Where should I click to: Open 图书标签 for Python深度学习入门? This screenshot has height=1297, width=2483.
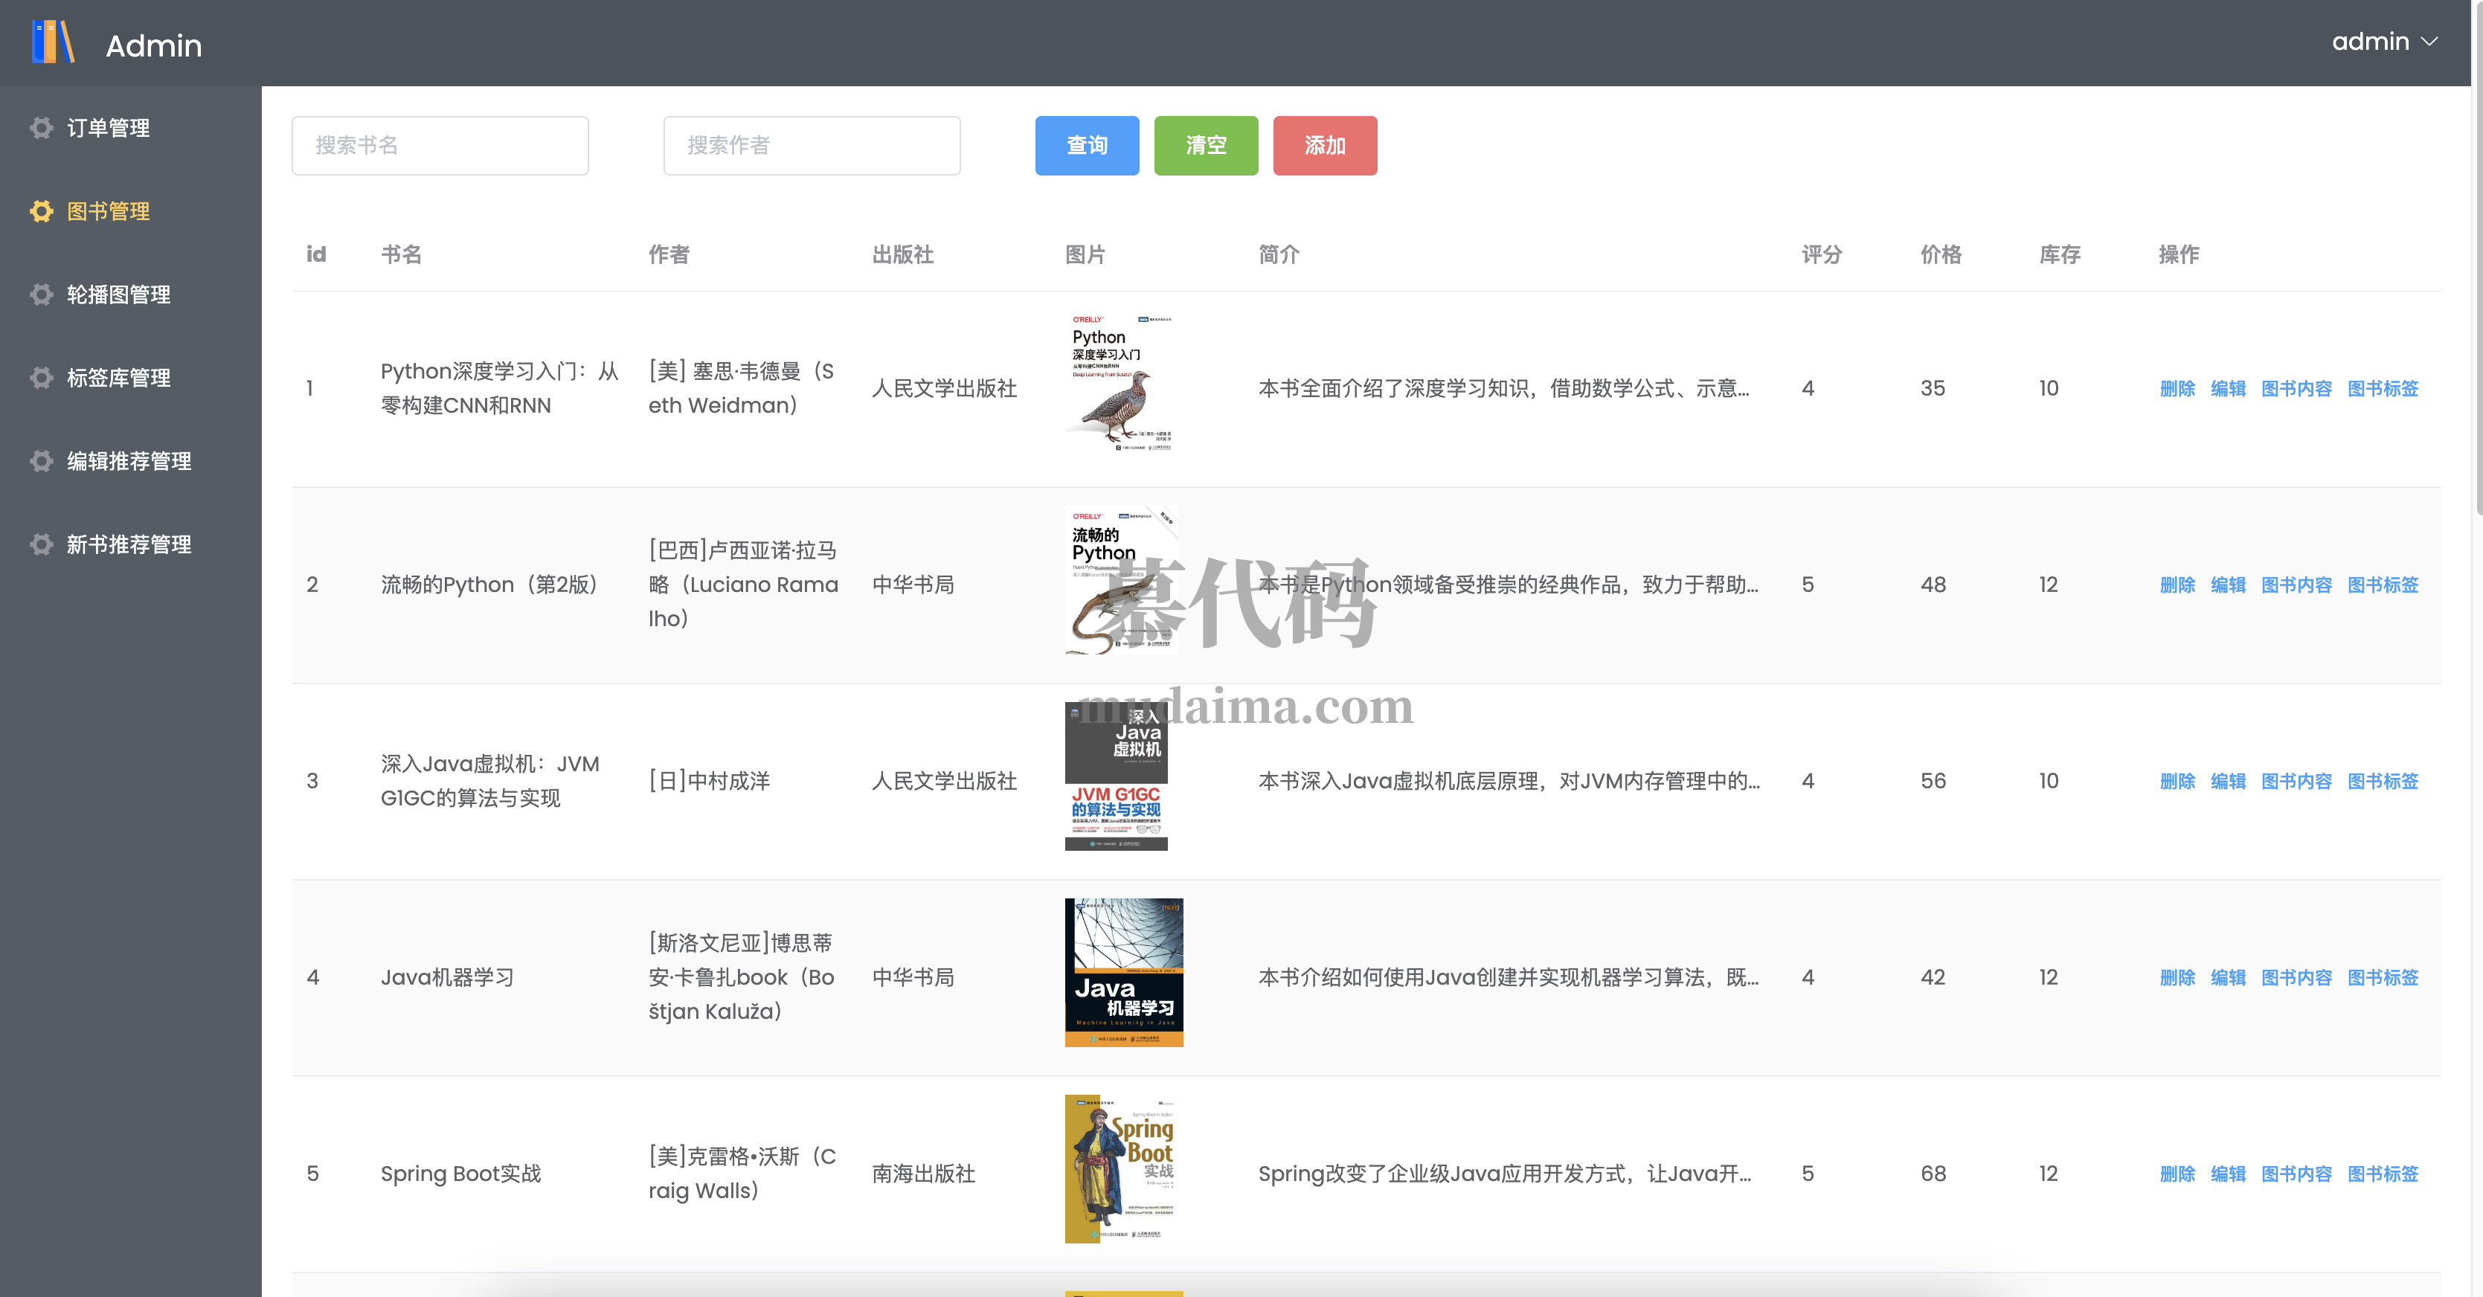click(2383, 388)
